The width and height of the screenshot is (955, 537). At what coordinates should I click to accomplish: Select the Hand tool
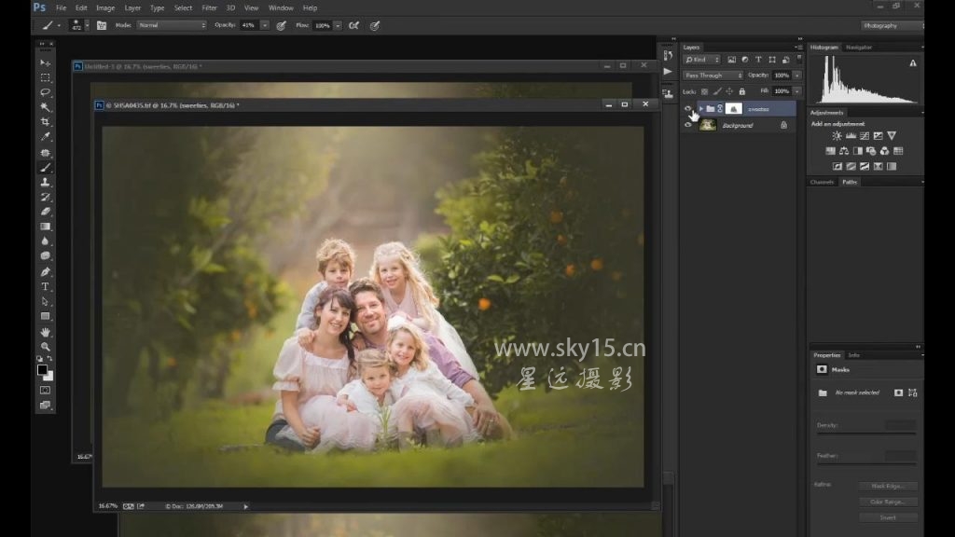click(45, 333)
